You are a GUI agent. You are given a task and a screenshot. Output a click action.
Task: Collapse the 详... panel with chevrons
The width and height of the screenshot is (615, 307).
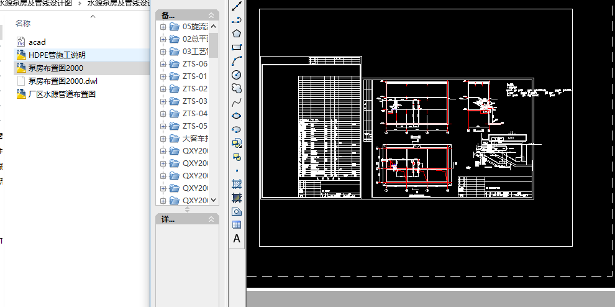click(x=211, y=219)
